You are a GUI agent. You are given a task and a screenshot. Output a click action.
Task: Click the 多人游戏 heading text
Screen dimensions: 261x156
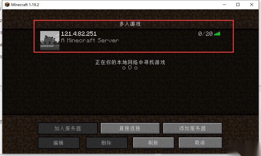pos(130,24)
